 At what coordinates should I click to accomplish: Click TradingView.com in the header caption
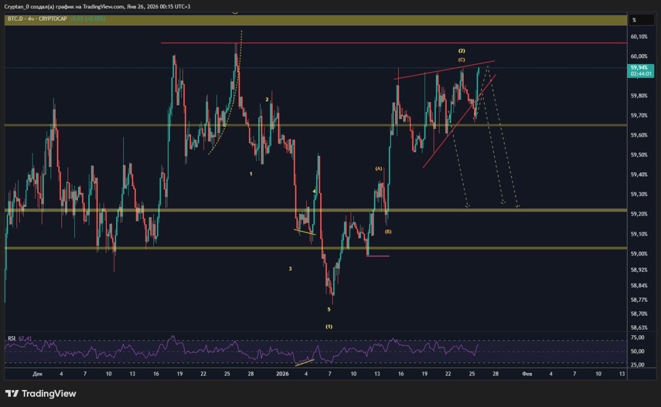tap(104, 6)
